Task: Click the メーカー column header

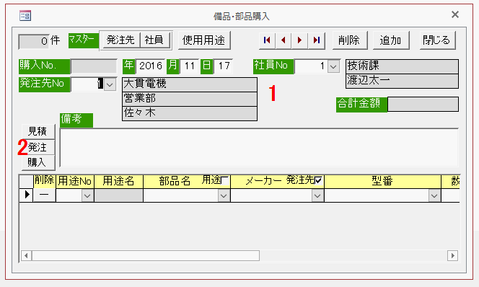Action: [x=263, y=182]
